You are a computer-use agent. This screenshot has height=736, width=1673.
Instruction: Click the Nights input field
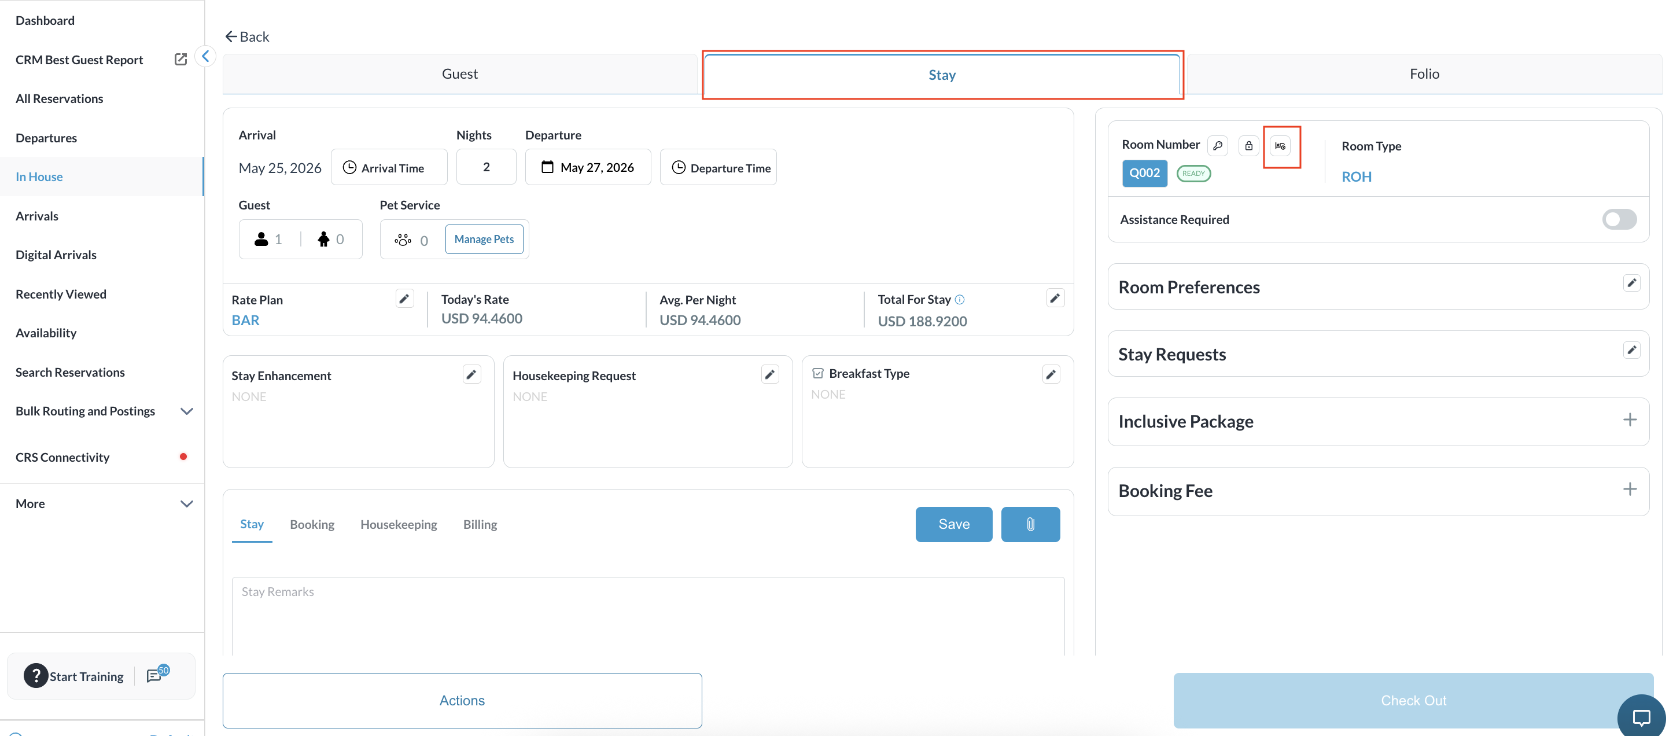[486, 167]
